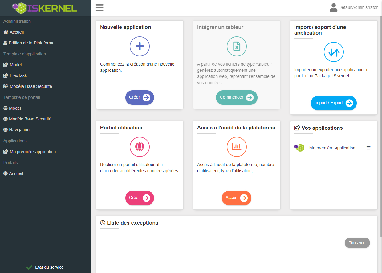Open FlexTask application template
382x273 pixels.
[x=18, y=75]
